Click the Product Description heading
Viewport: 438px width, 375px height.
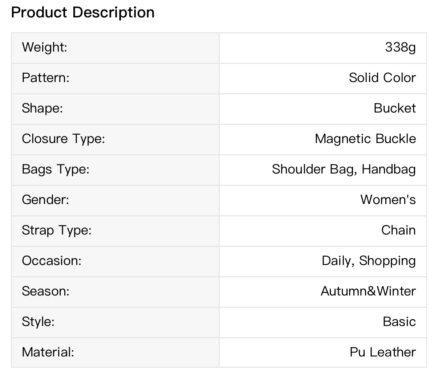[x=83, y=13]
